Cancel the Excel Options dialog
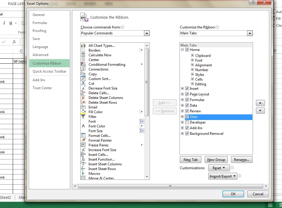Screen dimensions: 282x208 click(258, 194)
